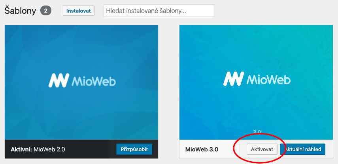Click the M logo icon in MioWeb 3.0 preview
338x164 pixels.
pos(234,79)
